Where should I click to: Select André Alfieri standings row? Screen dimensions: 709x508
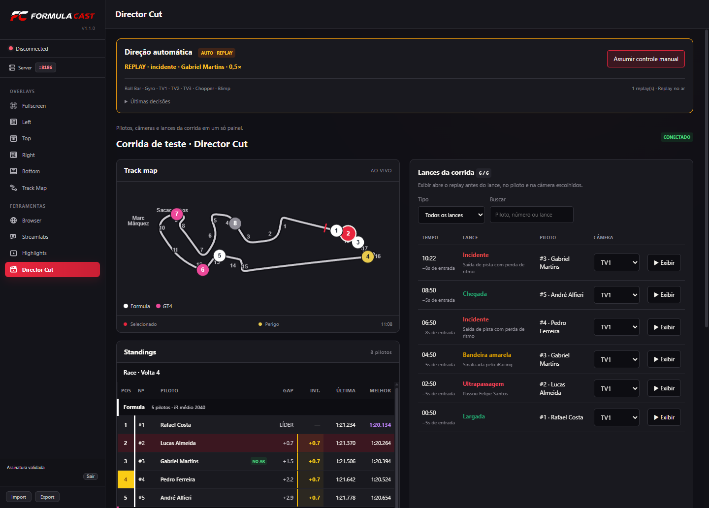tap(256, 498)
